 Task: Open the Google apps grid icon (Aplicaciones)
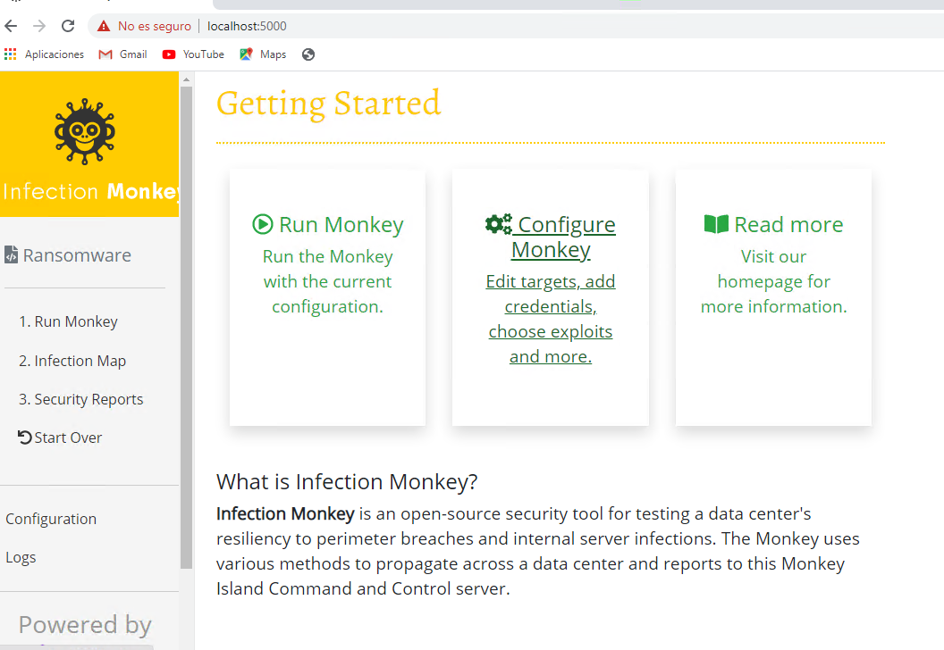11,54
